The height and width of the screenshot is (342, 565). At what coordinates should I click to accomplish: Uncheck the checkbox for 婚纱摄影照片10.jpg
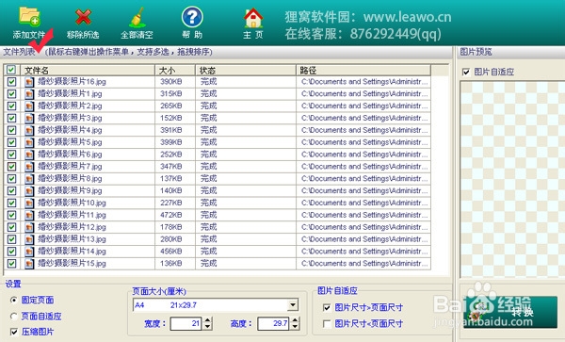point(11,203)
